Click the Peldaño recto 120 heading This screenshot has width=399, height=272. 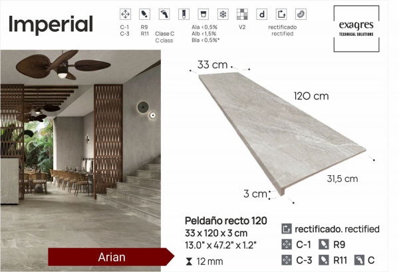click(x=226, y=221)
